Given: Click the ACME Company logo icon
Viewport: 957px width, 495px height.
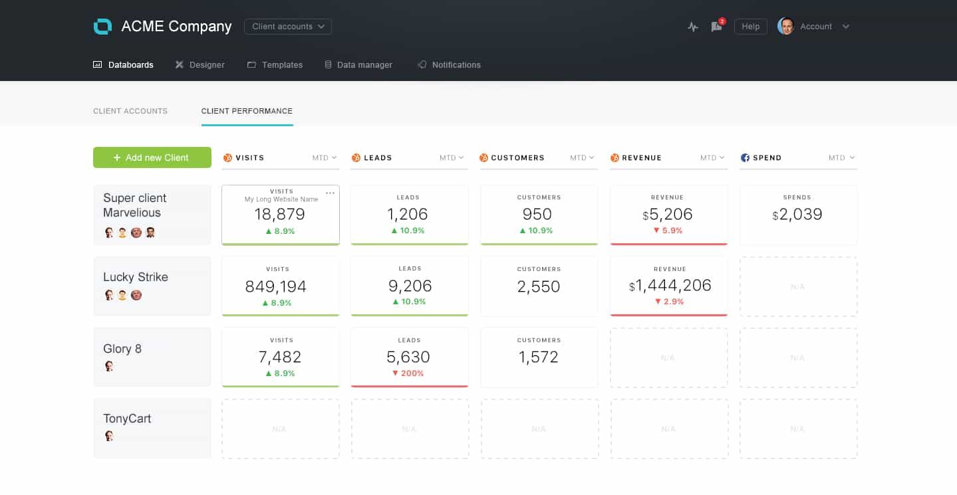Looking at the screenshot, I should pyautogui.click(x=103, y=27).
